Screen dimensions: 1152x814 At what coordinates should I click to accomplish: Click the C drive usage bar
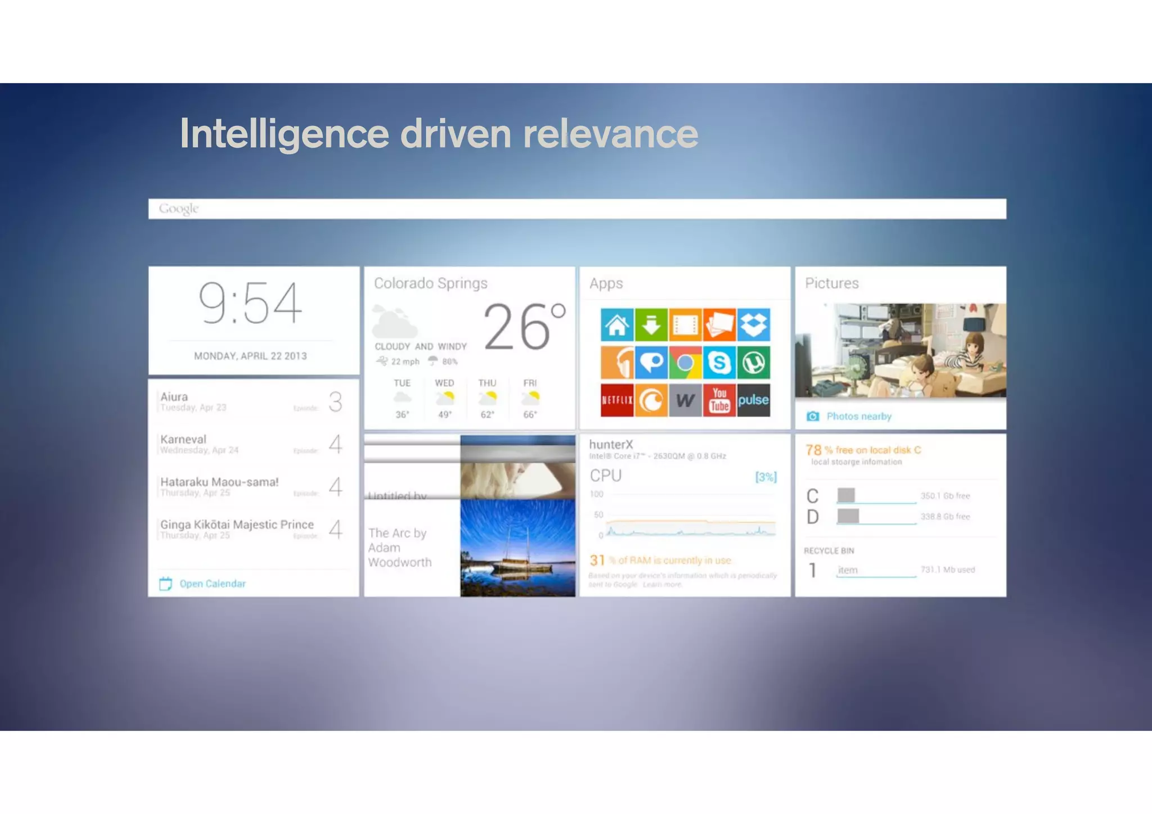(876, 496)
